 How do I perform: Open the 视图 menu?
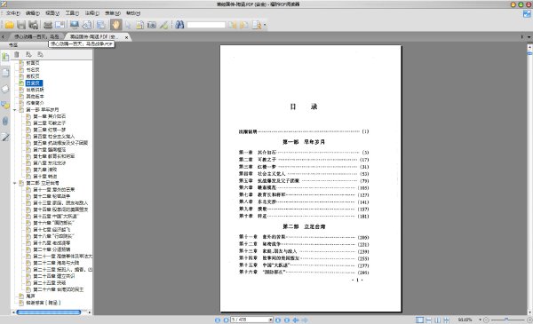(52, 13)
